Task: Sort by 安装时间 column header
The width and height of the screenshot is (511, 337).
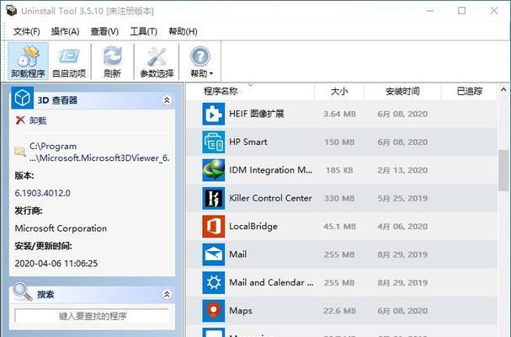Action: click(x=402, y=91)
